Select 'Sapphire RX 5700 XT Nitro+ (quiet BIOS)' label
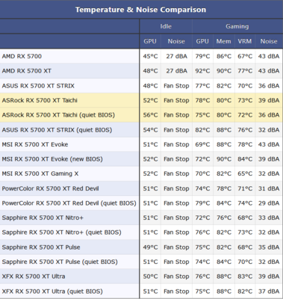283x299 pixels. 61,232
